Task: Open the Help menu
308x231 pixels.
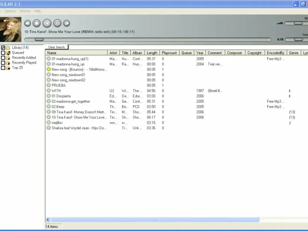Action: point(37,11)
